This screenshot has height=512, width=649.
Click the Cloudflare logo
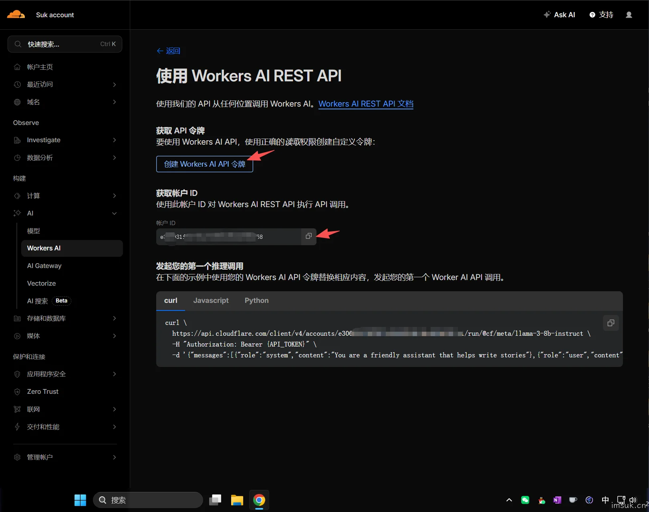(x=16, y=15)
